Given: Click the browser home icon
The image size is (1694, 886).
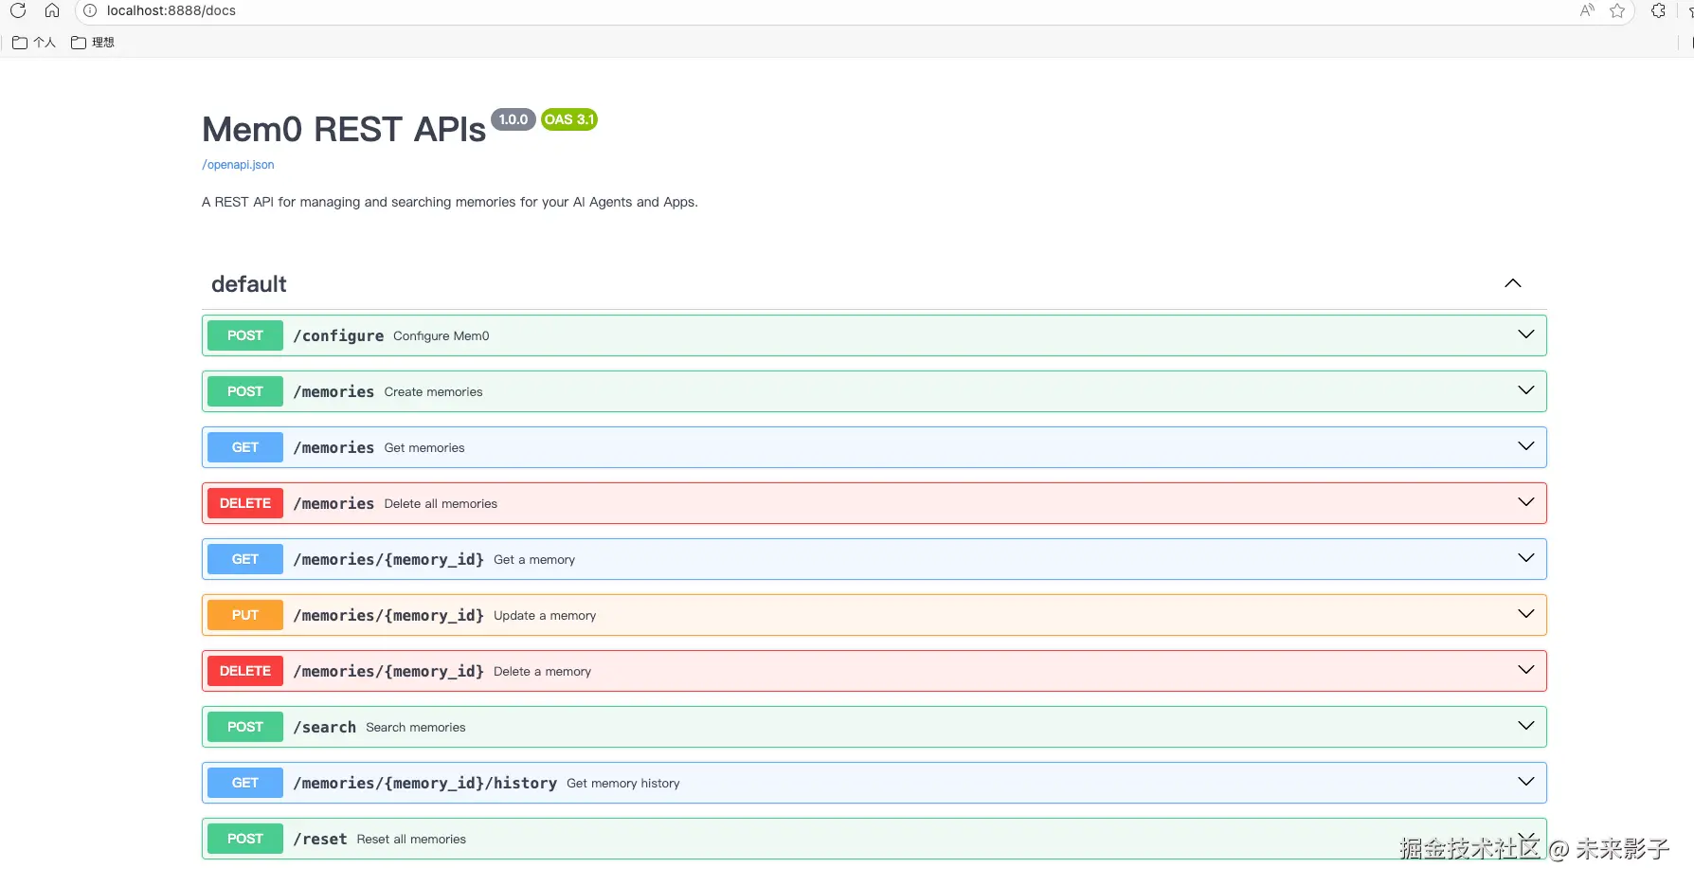Looking at the screenshot, I should 52,10.
